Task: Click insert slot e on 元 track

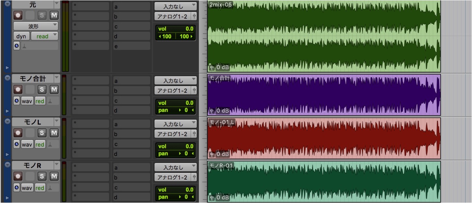Action: click(131, 46)
